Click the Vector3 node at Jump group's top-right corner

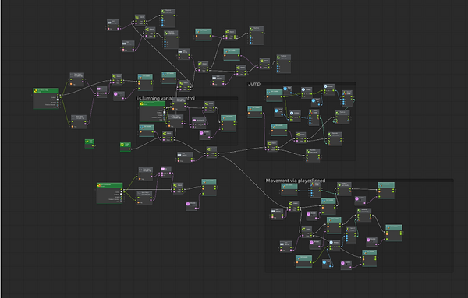coord(347,98)
